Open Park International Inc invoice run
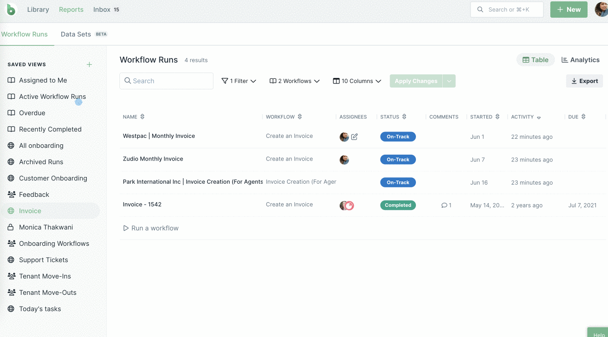Image resolution: width=608 pixels, height=337 pixels. 193,182
